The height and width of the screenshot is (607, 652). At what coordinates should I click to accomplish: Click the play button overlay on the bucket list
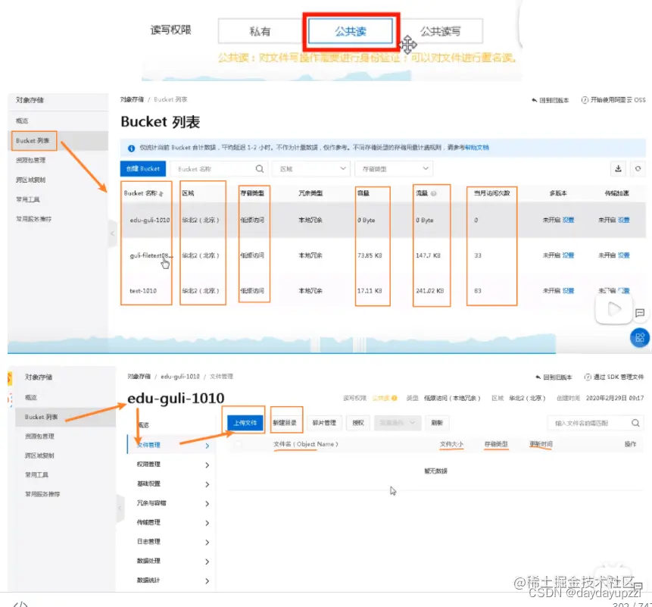point(613,309)
